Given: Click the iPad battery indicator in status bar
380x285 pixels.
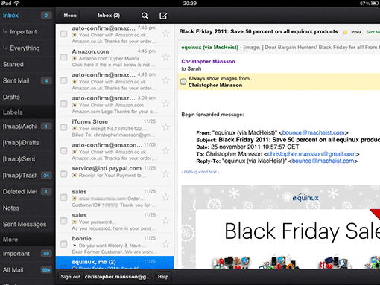Looking at the screenshot, I should (x=374, y=3).
